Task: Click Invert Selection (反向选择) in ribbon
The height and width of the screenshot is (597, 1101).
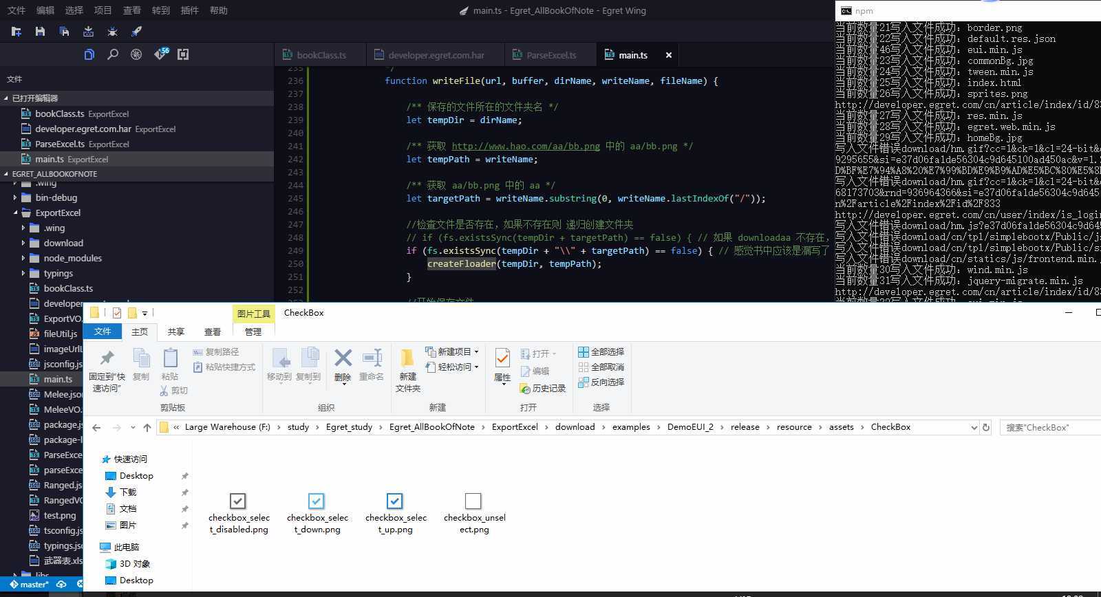Action: pyautogui.click(x=601, y=382)
